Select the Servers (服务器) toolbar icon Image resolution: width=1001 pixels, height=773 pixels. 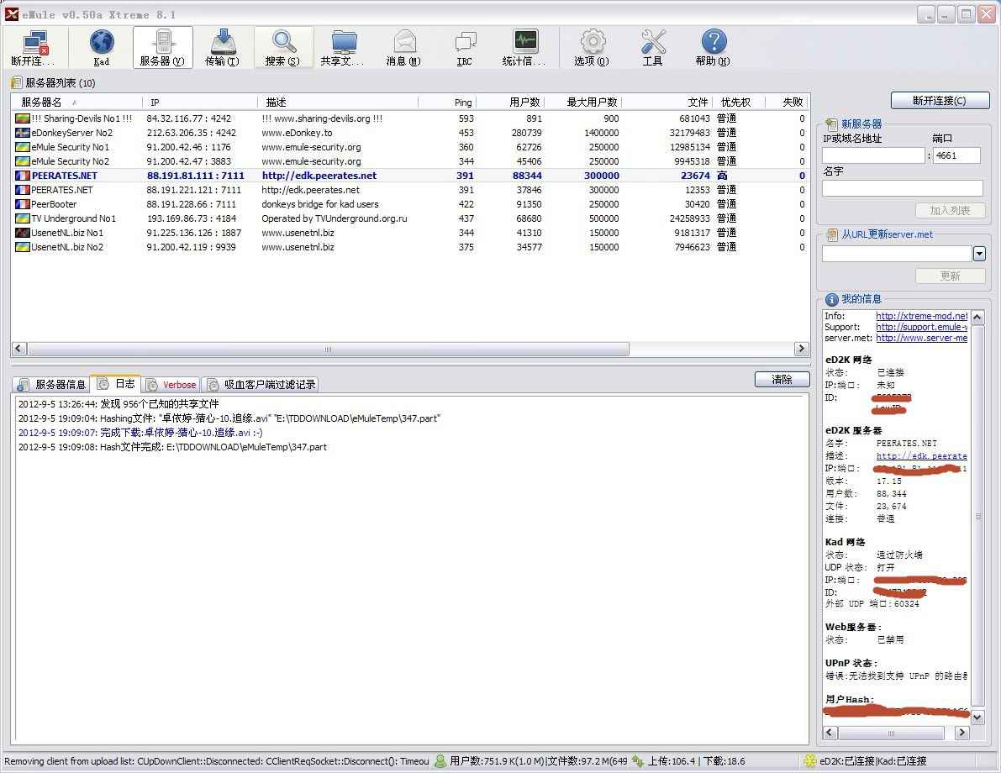[163, 47]
